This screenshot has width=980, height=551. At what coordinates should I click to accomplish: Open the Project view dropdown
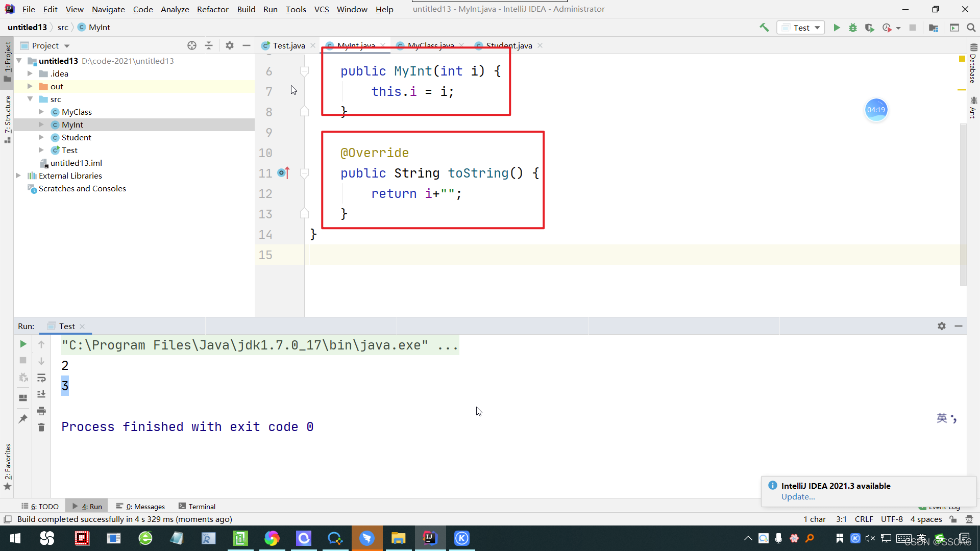(x=67, y=45)
